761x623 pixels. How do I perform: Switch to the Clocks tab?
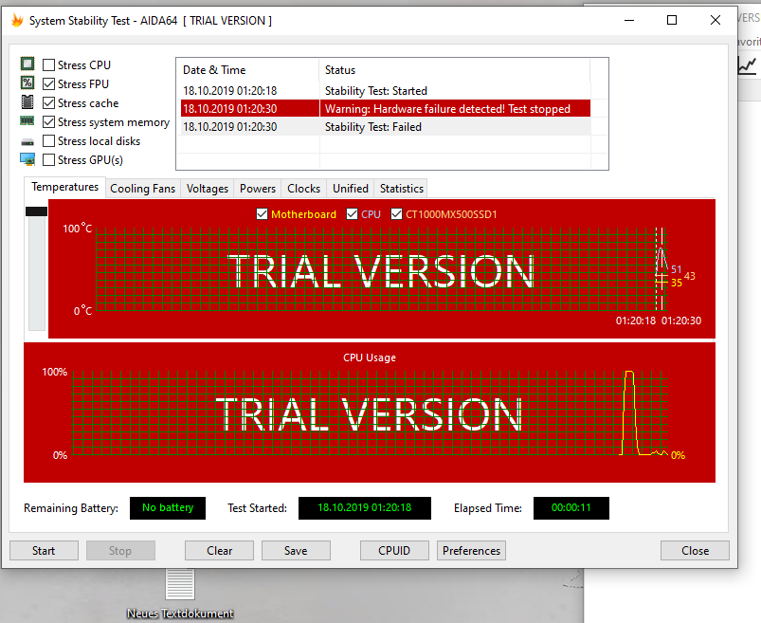[x=304, y=189]
